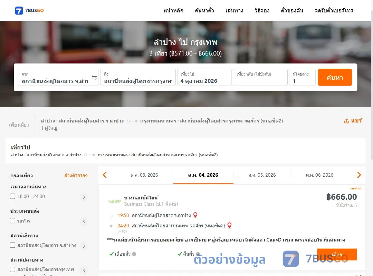Swap origin and destination stations

(x=94, y=78)
